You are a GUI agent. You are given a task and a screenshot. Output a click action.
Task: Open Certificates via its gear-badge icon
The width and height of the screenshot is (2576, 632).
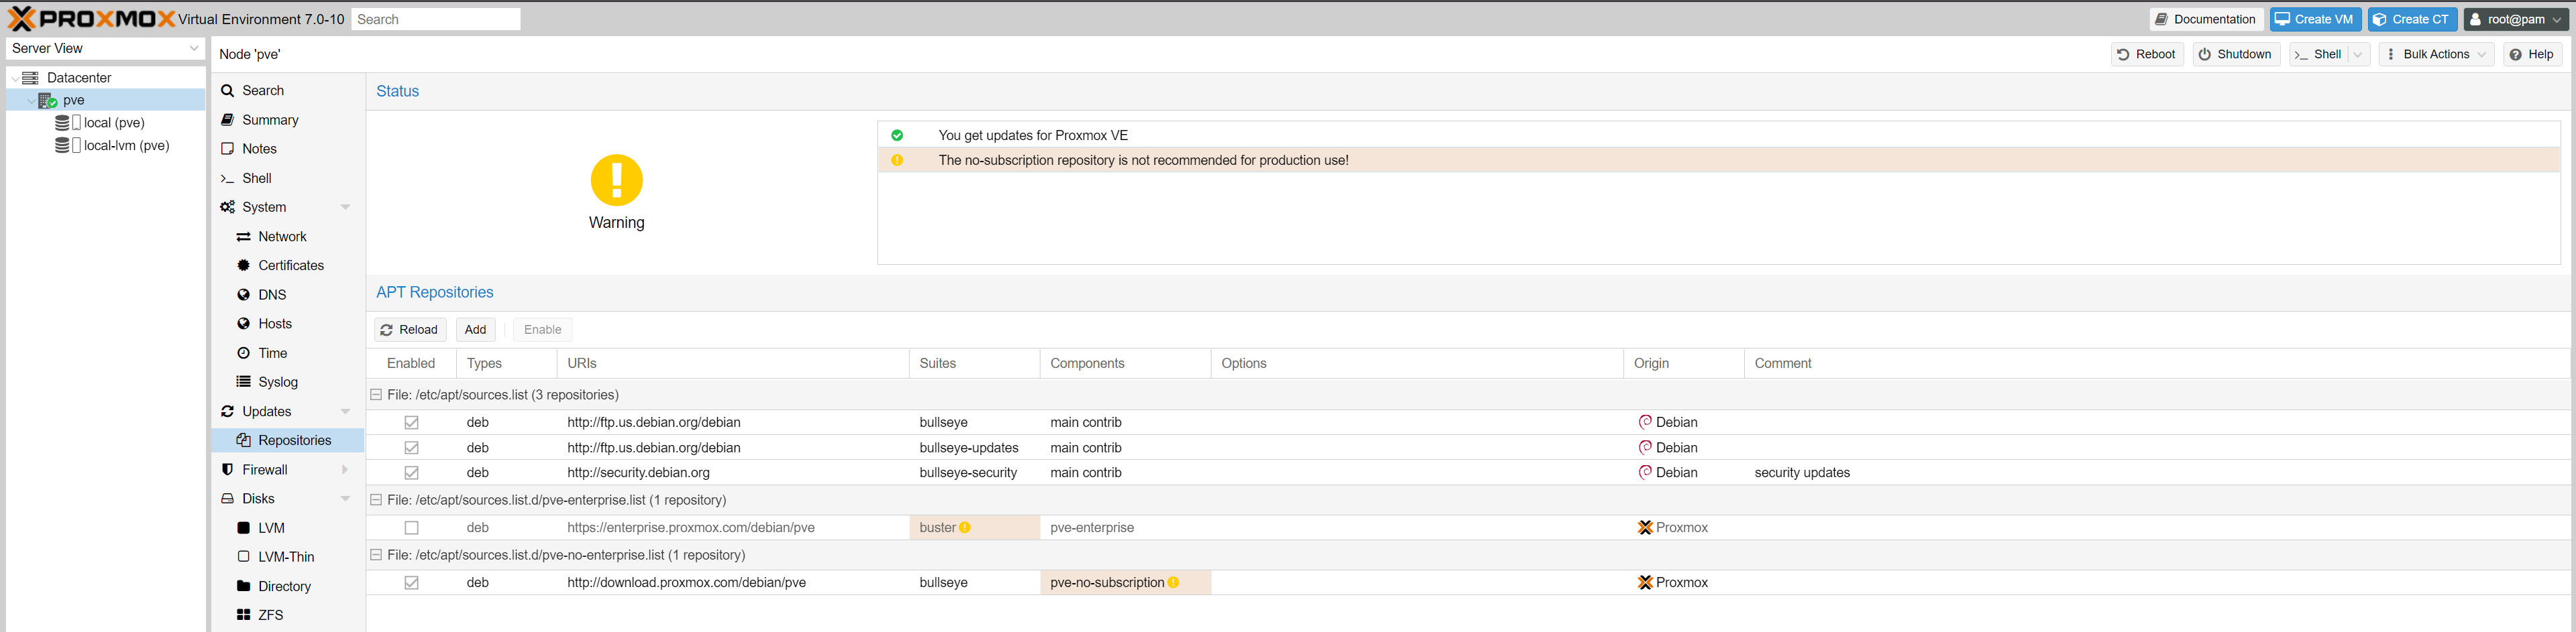(243, 265)
